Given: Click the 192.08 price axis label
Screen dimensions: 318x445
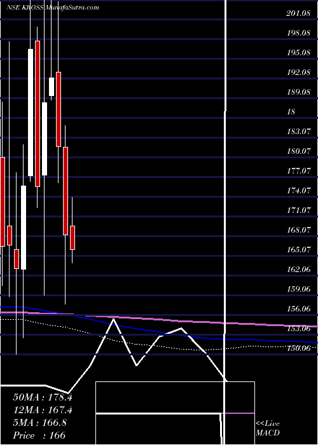Looking at the screenshot, I should (x=298, y=72).
